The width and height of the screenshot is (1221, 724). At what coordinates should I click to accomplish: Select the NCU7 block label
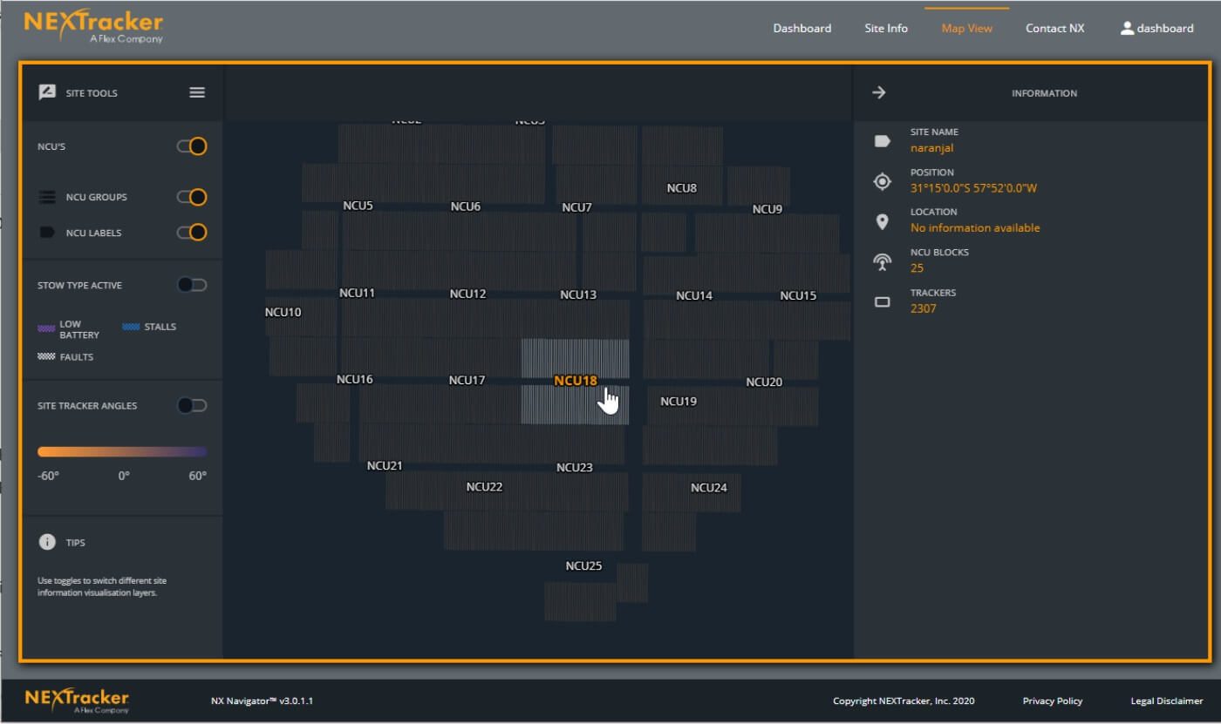pyautogui.click(x=577, y=207)
